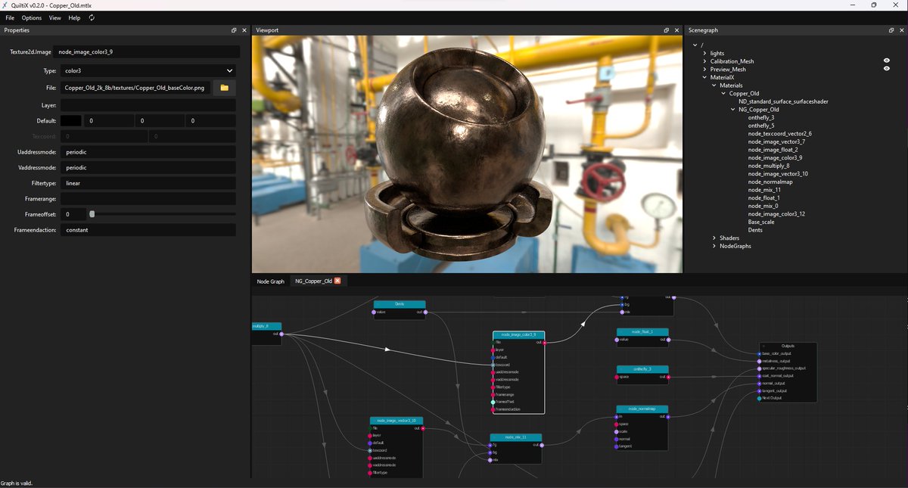
Task: Collapse the NG_Copper_Old tree item
Action: point(732,110)
